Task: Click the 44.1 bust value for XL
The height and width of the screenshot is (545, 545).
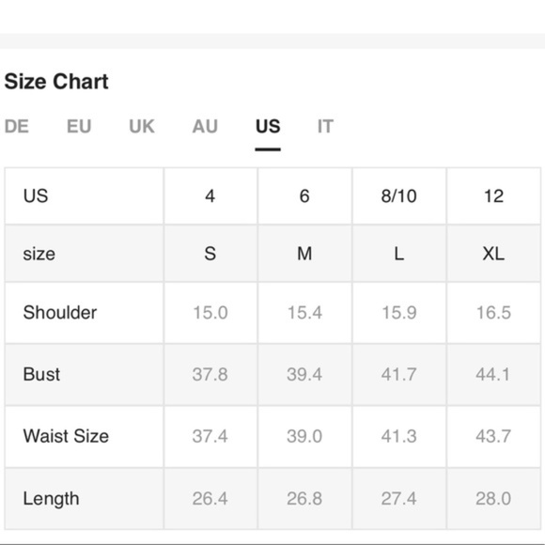Action: click(x=493, y=374)
